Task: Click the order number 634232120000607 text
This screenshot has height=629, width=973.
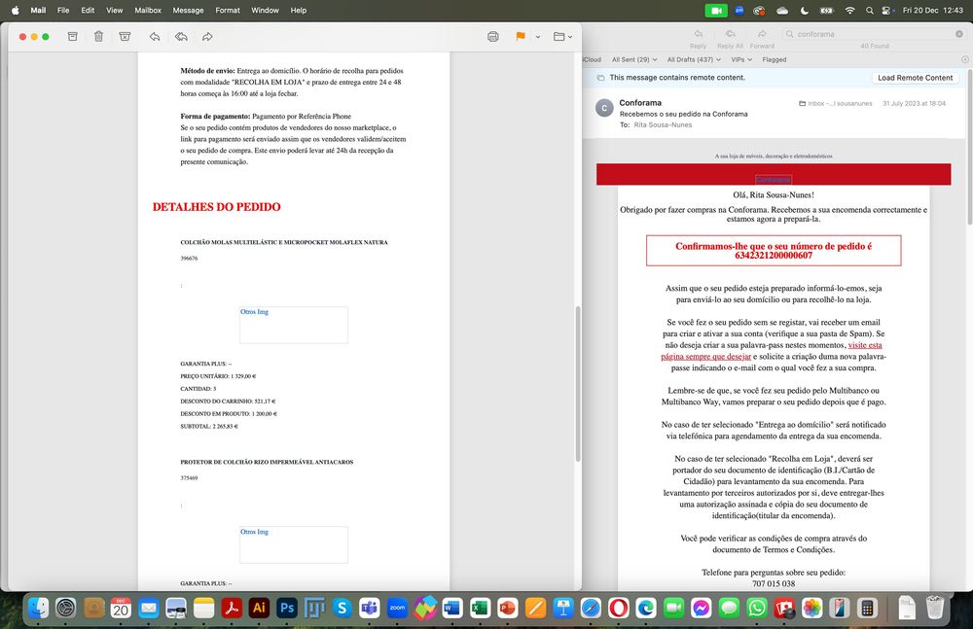Action: point(774,256)
